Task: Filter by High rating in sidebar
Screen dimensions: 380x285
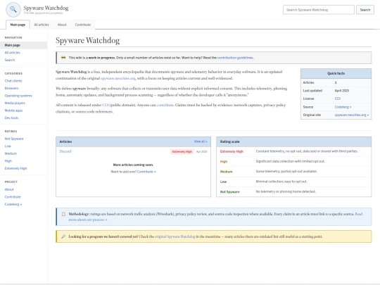Action: (x=8, y=161)
